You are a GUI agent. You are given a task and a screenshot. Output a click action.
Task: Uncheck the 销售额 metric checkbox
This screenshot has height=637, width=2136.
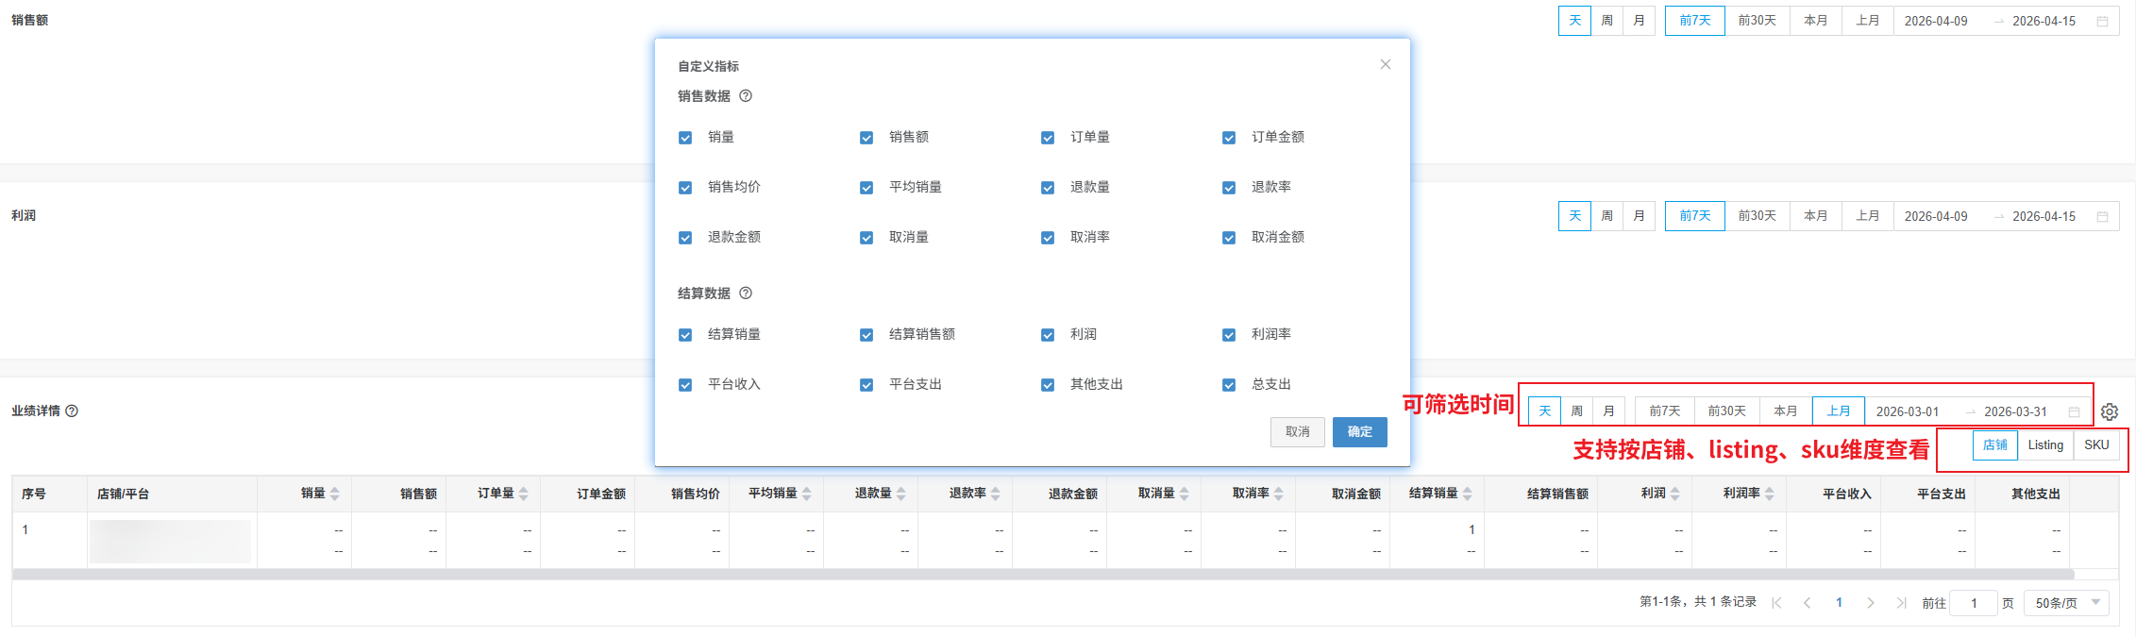[x=866, y=138]
